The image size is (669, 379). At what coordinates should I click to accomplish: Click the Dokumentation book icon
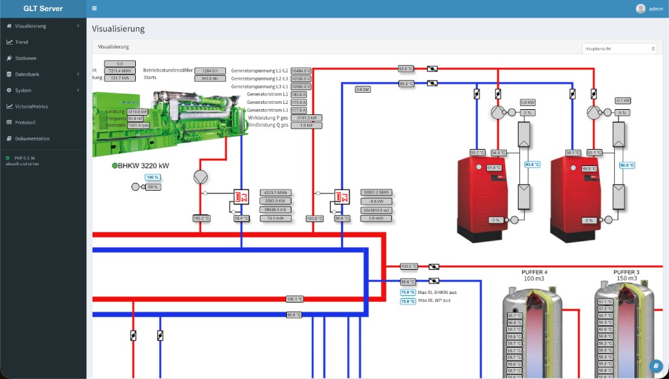tap(9, 139)
